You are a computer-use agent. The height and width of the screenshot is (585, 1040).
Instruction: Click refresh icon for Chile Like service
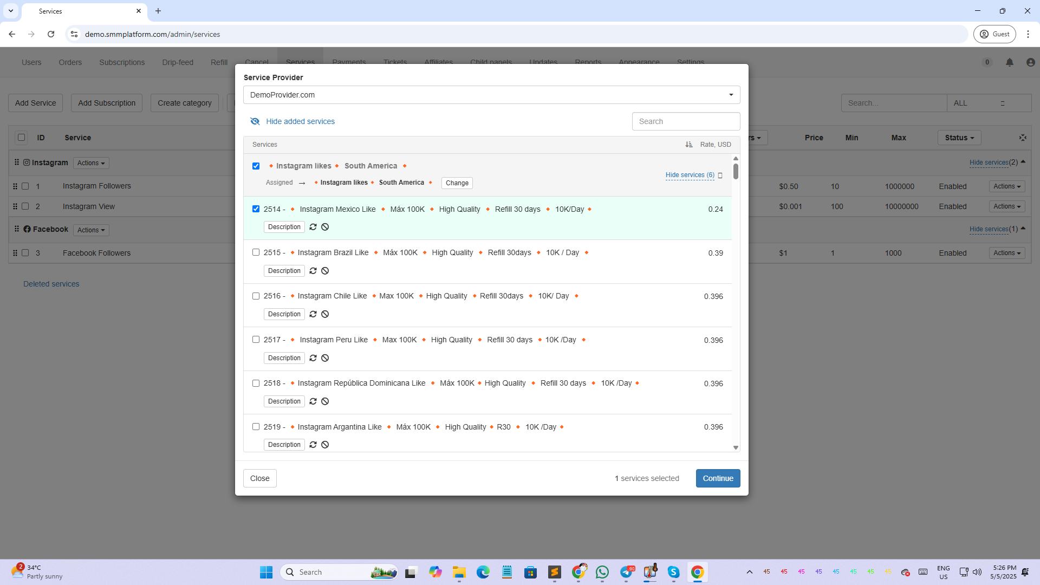coord(313,314)
